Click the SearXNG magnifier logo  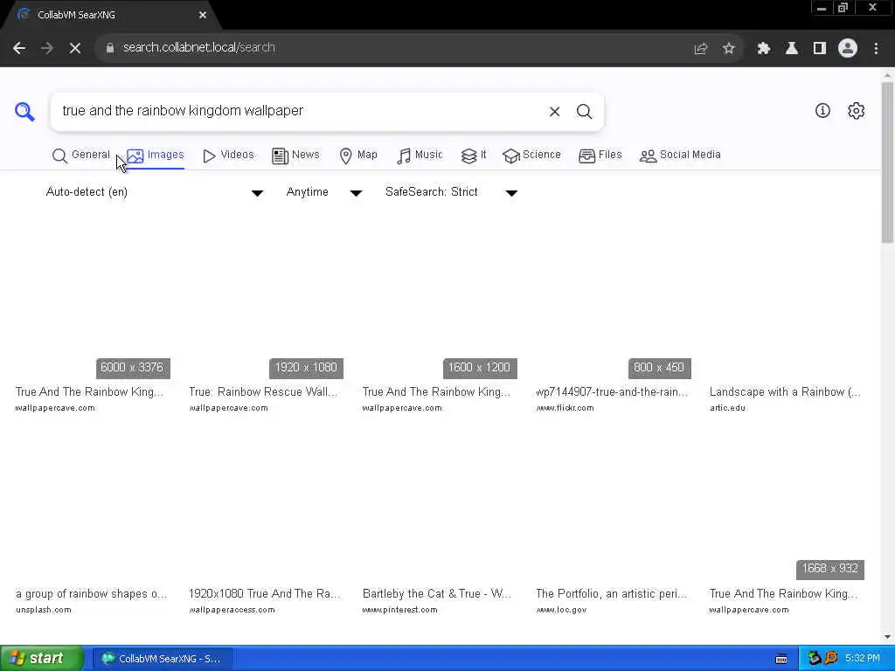pos(24,111)
